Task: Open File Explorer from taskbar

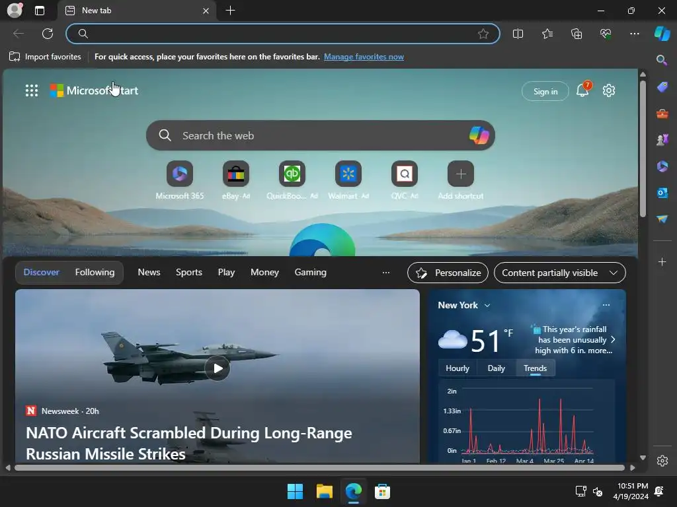Action: point(324,491)
